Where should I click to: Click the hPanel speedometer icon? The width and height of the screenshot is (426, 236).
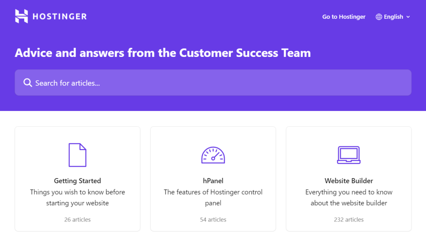click(213, 155)
